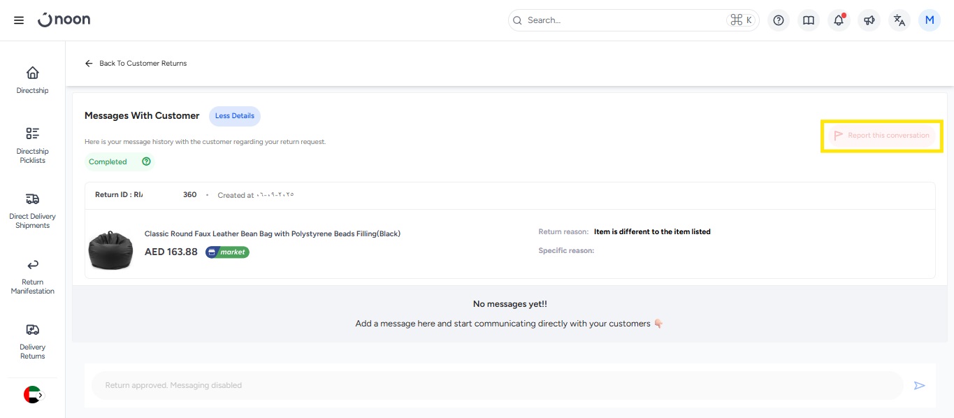
Task: Open the help question mark icon
Action: pos(779,20)
